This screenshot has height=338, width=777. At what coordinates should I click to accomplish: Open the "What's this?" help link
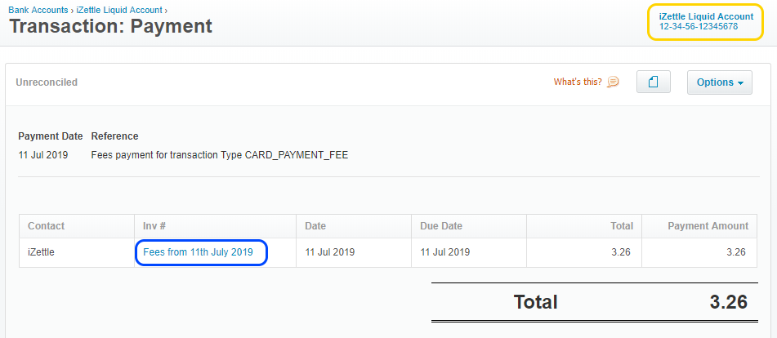point(578,82)
